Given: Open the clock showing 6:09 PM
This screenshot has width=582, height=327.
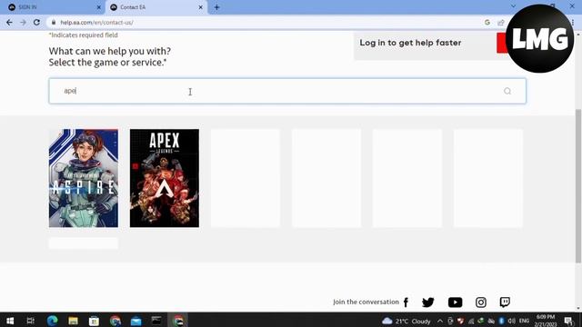Looking at the screenshot, I should click(546, 321).
